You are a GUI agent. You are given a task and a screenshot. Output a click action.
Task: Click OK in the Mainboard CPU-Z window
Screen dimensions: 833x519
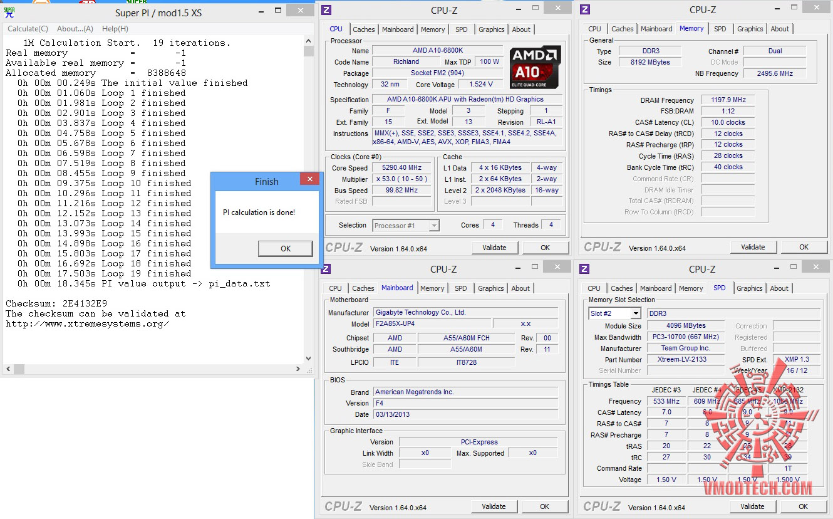coord(545,506)
